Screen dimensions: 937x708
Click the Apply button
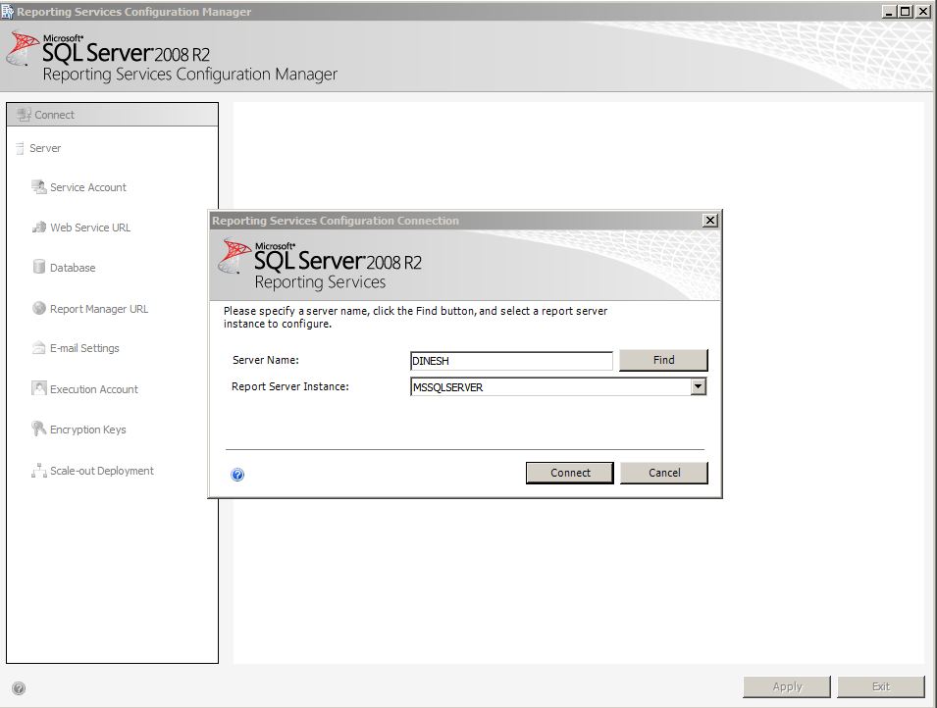pos(787,686)
